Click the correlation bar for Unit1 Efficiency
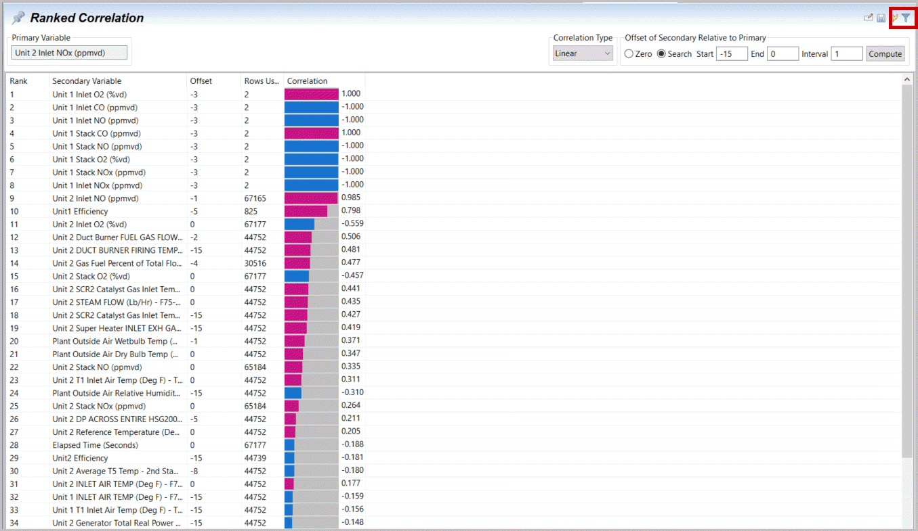 point(306,211)
